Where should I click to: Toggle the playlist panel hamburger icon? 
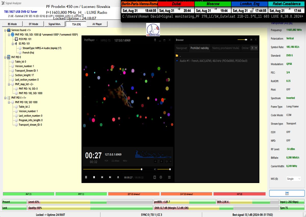click(169, 177)
